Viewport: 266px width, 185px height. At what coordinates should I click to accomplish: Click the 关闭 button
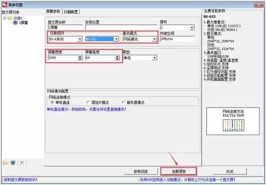click(x=230, y=171)
